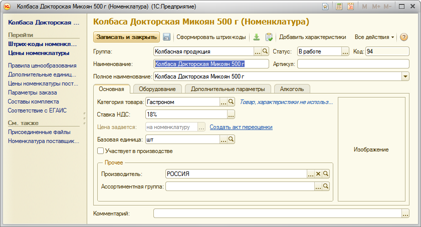Open Соответствие с ЕГАИС in sidebar
The height and width of the screenshot is (227, 421).
pos(37,110)
